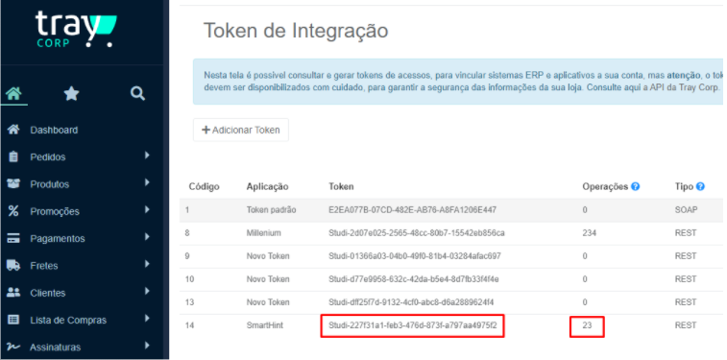Click the Tipo column header
Viewport: 727px width, 360px height.
click(684, 186)
